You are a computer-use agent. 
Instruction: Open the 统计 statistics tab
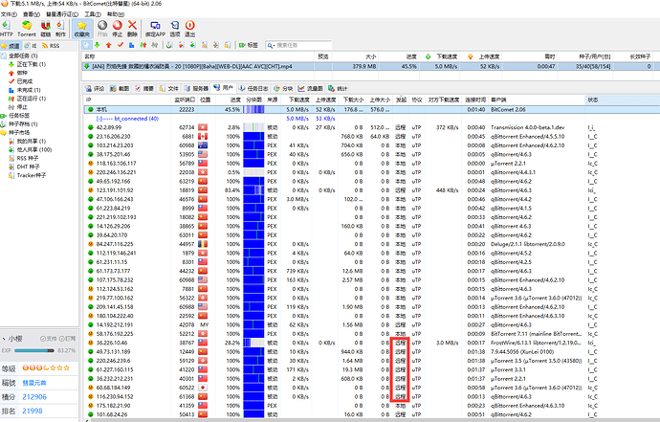click(x=338, y=88)
